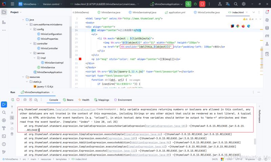The height and width of the screenshot is (162, 271).
Task: Switch to application.yml tab
Action: pos(175,12)
